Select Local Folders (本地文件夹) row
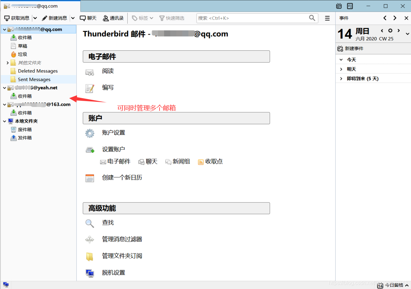Screen dimensions: 411x289 coord(38,121)
